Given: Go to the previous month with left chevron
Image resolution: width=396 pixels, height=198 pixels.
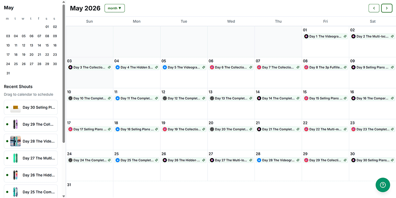Looking at the screenshot, I should (x=374, y=8).
